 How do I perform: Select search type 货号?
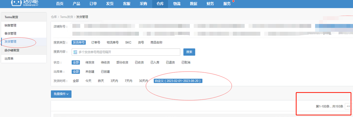[141, 42]
